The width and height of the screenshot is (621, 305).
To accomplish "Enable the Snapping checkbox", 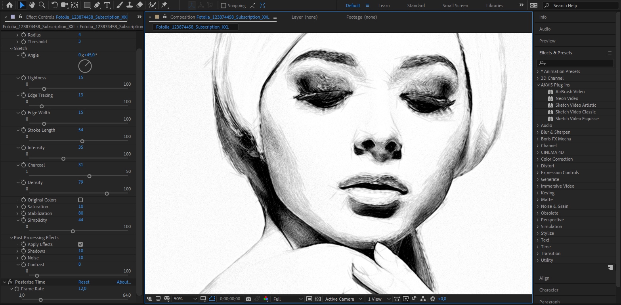I will 224,6.
